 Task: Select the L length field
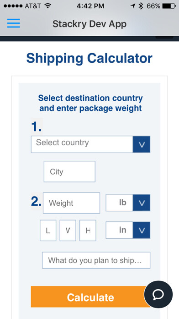click(x=48, y=231)
